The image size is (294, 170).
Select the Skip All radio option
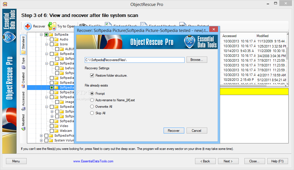pyautogui.click(x=92, y=113)
